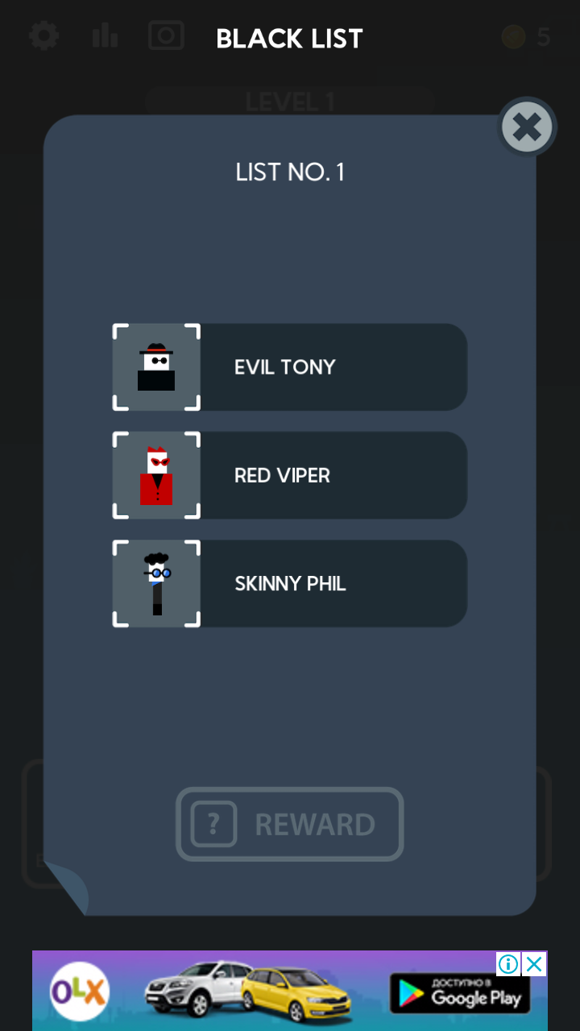Open the EVIL TONY list entry
The width and height of the screenshot is (580, 1031).
click(x=290, y=367)
